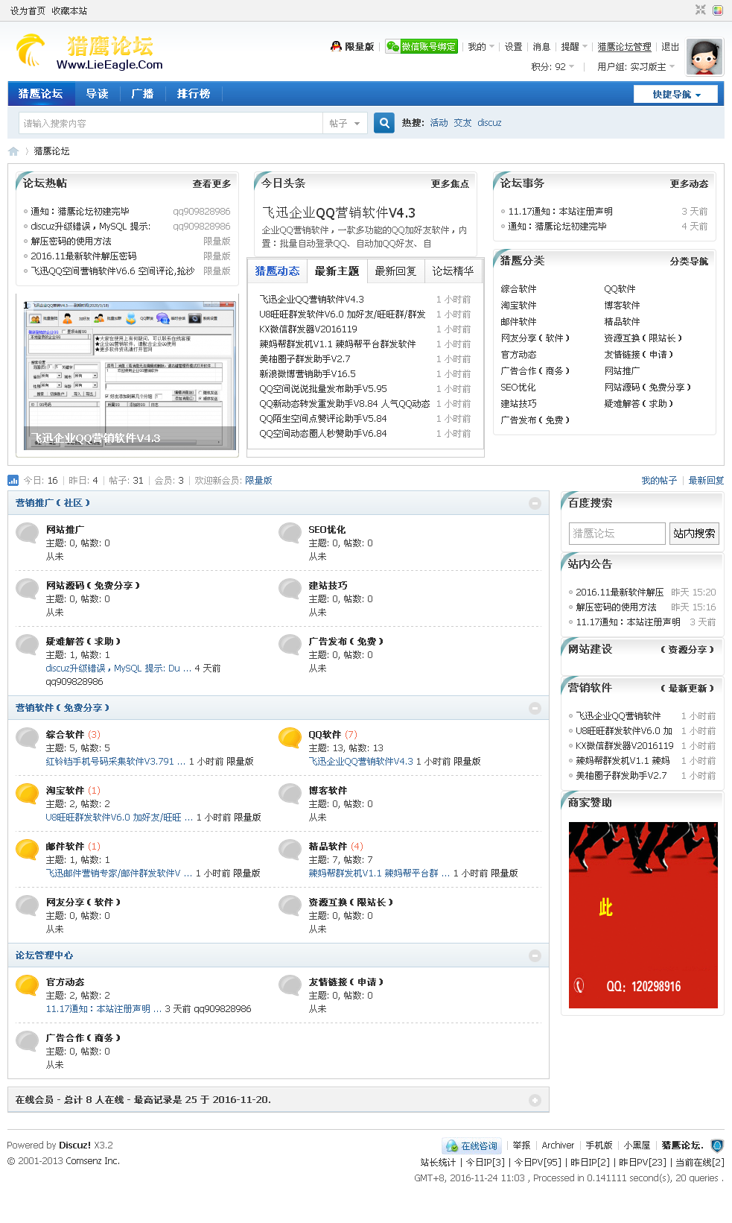Click the LieEagle forum logo
This screenshot has height=1223, width=732.
coord(89,52)
